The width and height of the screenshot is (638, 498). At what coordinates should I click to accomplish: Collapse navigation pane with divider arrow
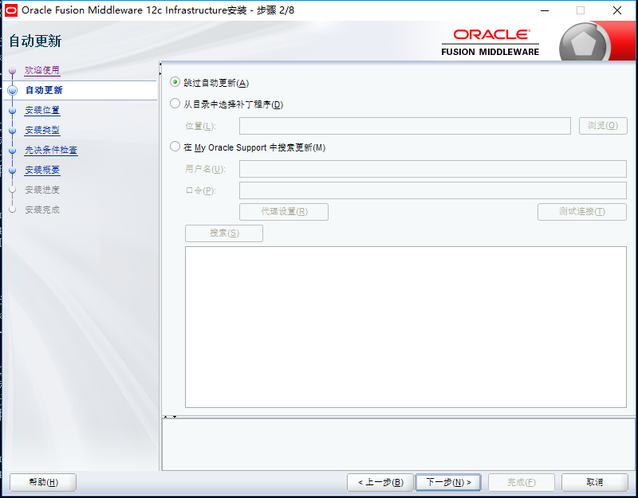pyautogui.click(x=160, y=65)
